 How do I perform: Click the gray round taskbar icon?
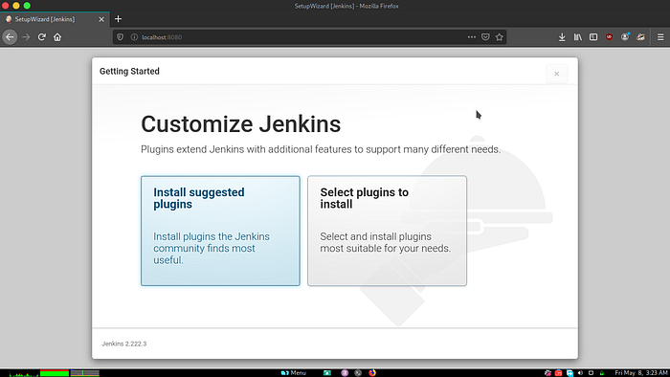coord(358,373)
